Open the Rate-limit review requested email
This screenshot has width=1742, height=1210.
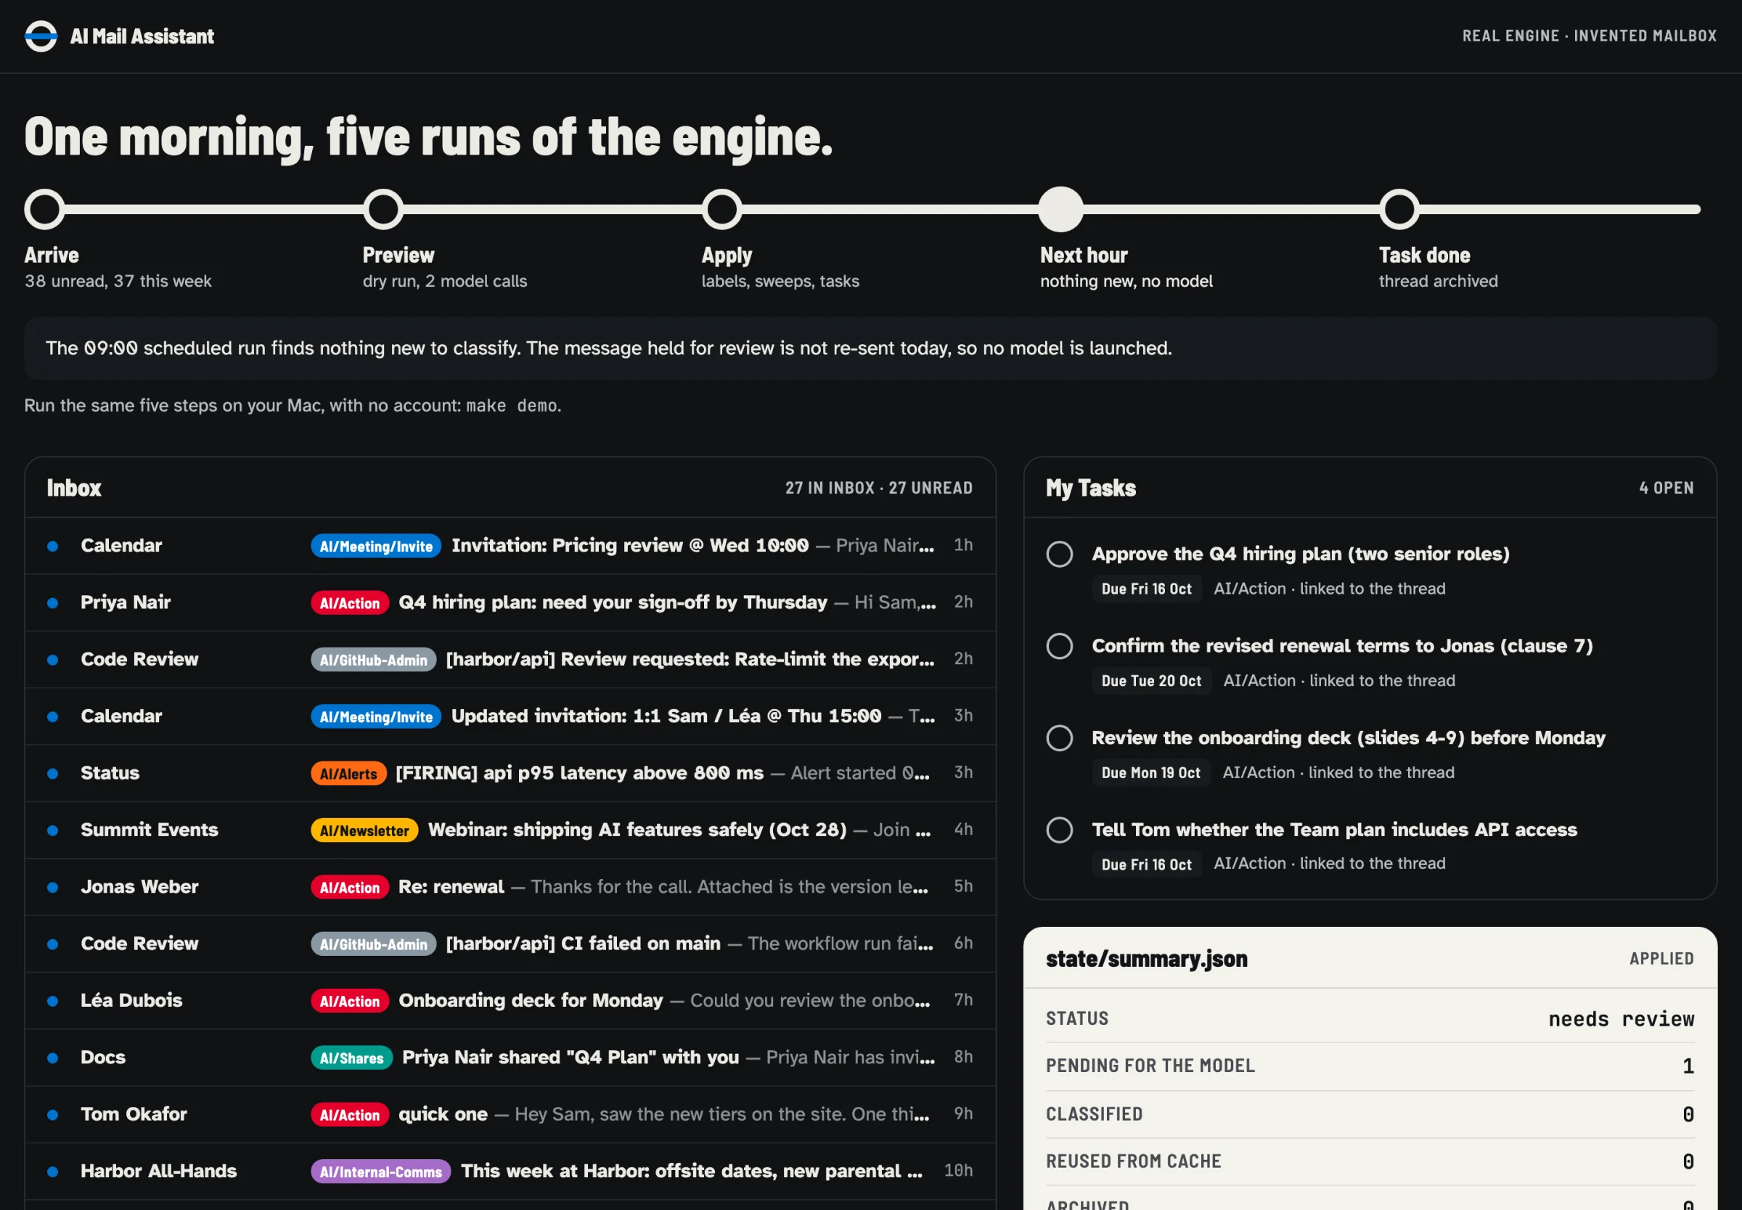point(510,660)
